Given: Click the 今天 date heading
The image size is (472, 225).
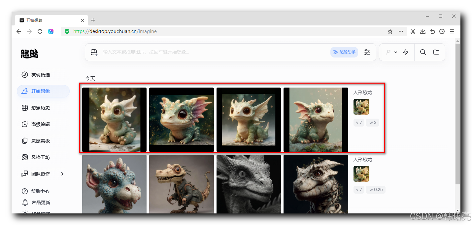Looking at the screenshot, I should (x=90, y=79).
